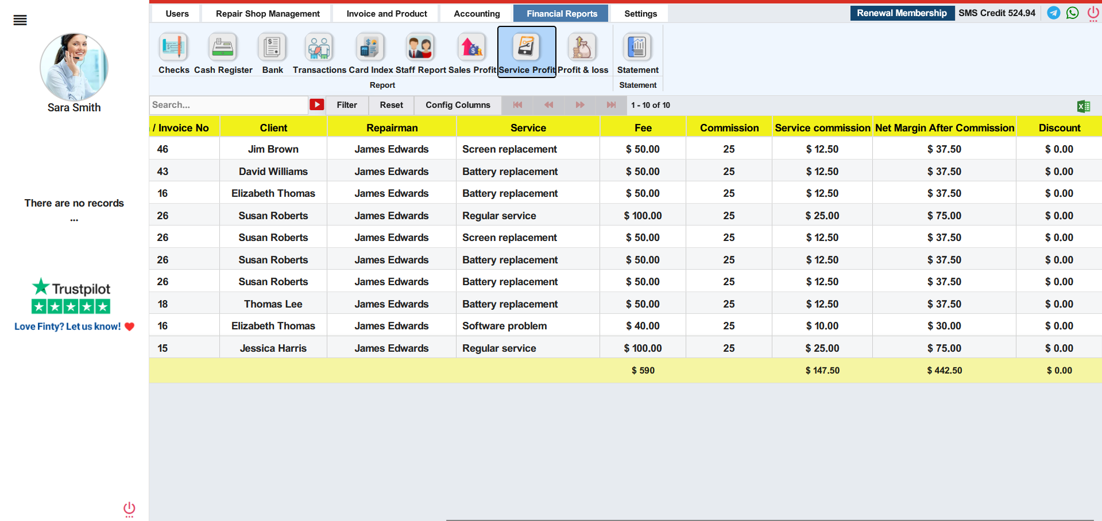
Task: Open the Repair Shop Management tab
Action: tap(268, 14)
